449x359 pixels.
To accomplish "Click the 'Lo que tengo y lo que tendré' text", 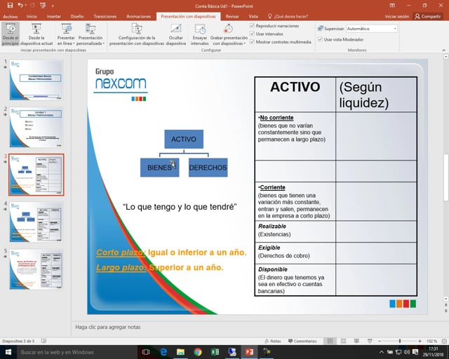I will coord(180,207).
